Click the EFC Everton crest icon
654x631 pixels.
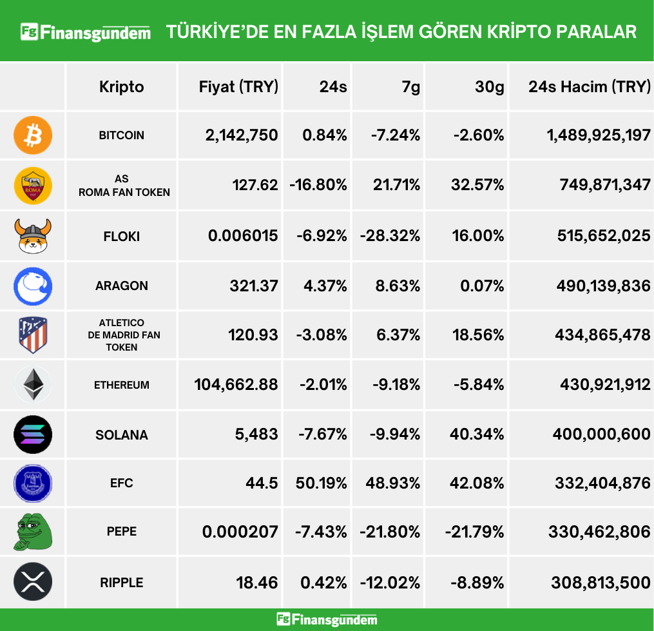(33, 483)
